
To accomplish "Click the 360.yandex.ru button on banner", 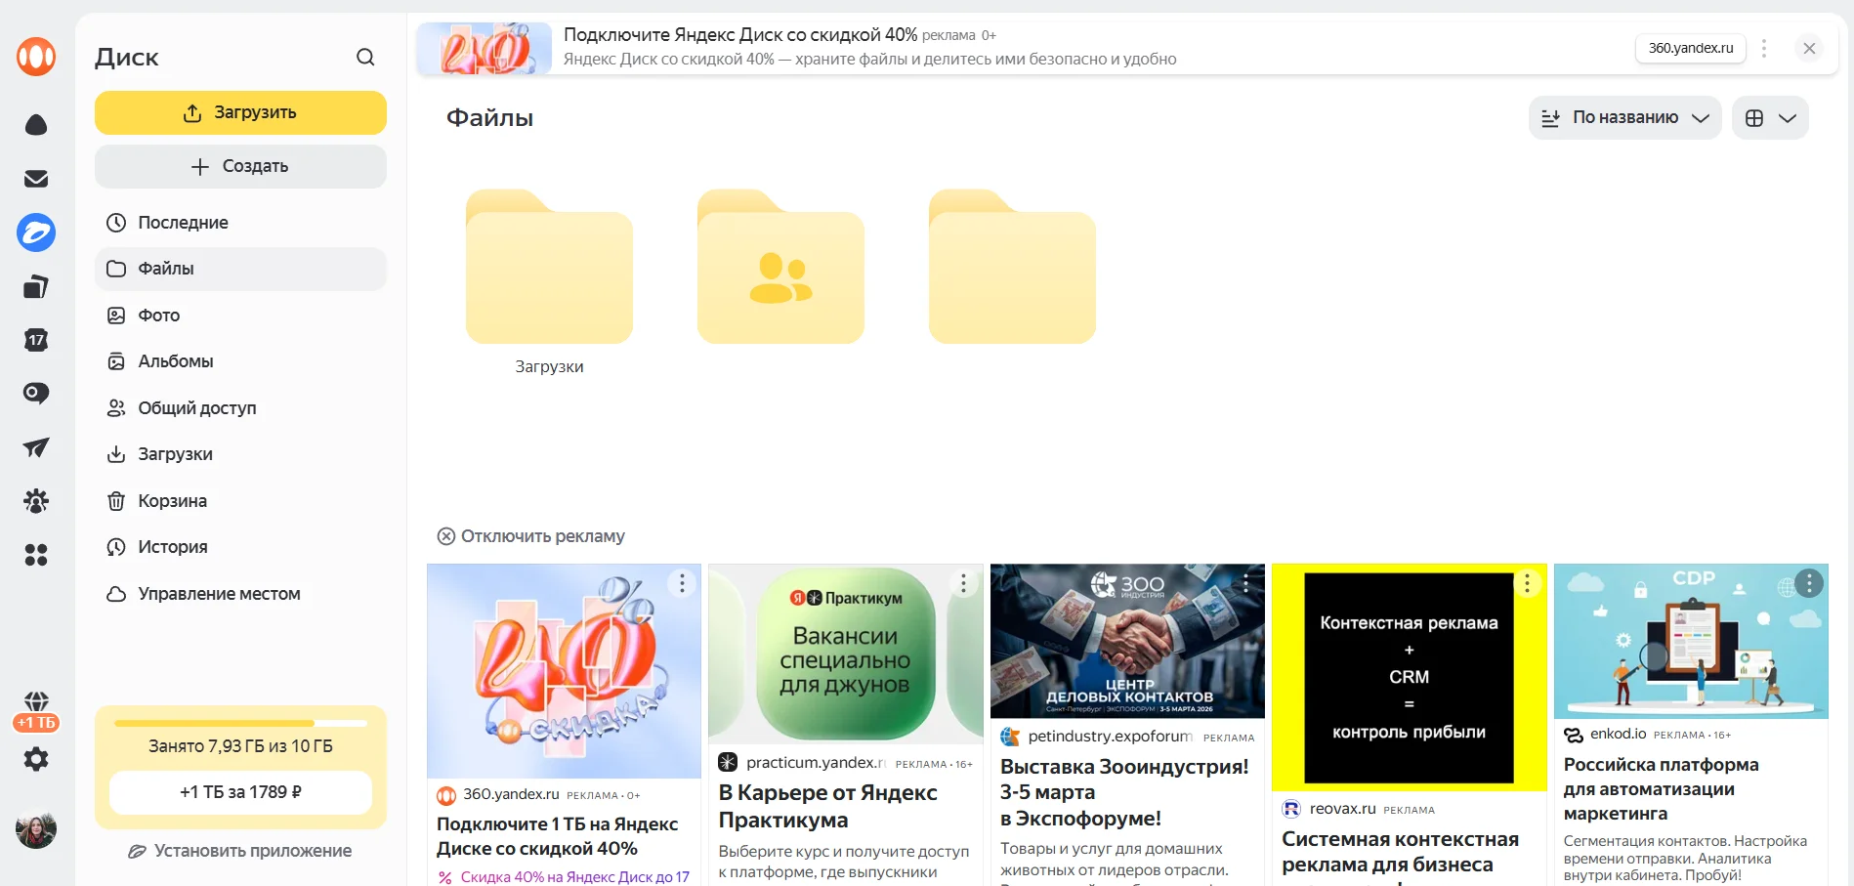I will [x=1691, y=48].
